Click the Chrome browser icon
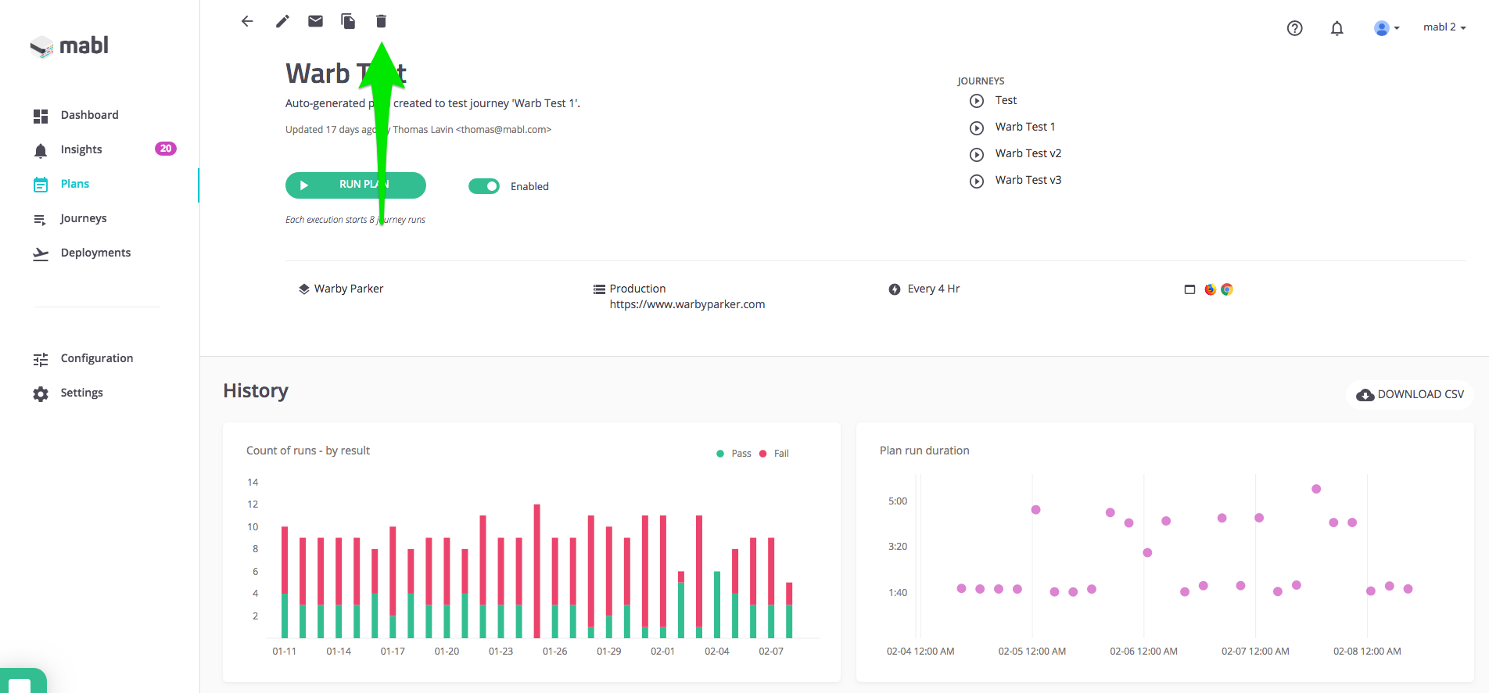Image resolution: width=1489 pixels, height=693 pixels. [1227, 289]
